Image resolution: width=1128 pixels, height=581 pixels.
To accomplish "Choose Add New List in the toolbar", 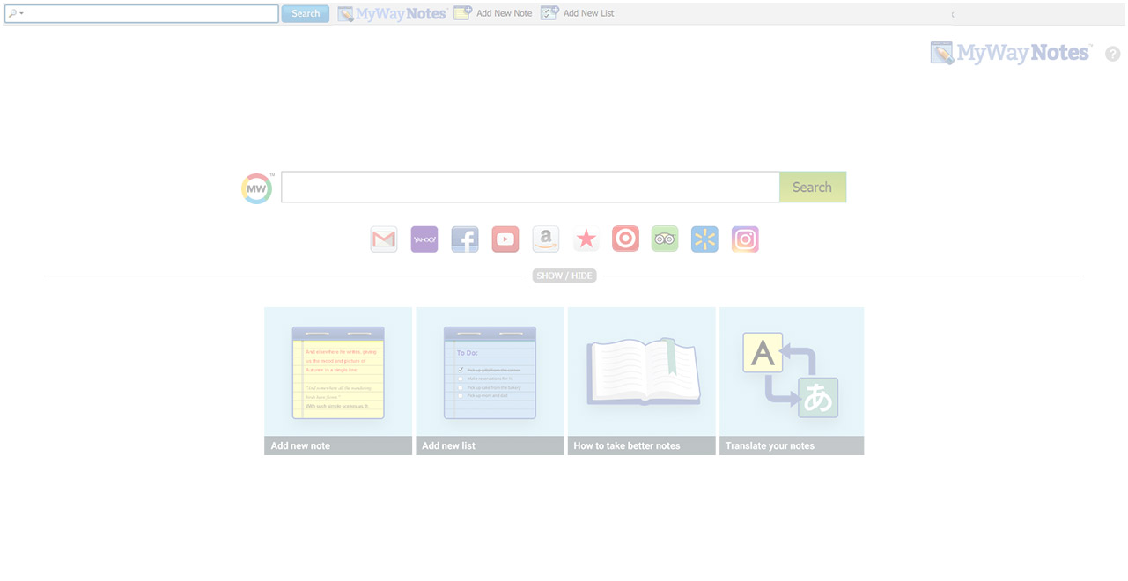I will click(577, 13).
